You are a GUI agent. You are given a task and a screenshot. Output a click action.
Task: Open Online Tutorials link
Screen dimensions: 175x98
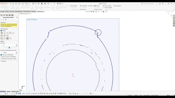tap(107, 6)
